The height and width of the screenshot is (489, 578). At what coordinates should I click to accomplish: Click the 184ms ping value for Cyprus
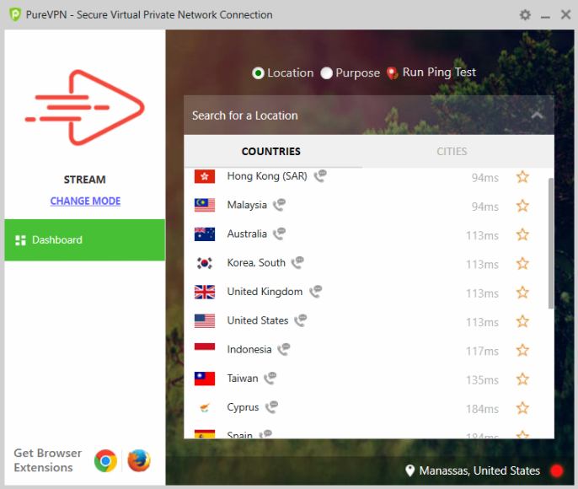(x=482, y=409)
